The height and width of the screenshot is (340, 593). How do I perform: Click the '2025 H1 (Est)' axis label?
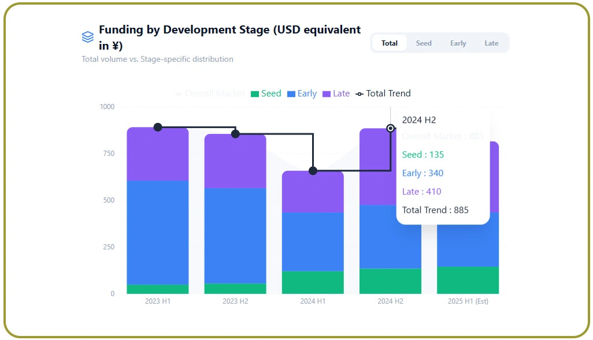click(468, 301)
